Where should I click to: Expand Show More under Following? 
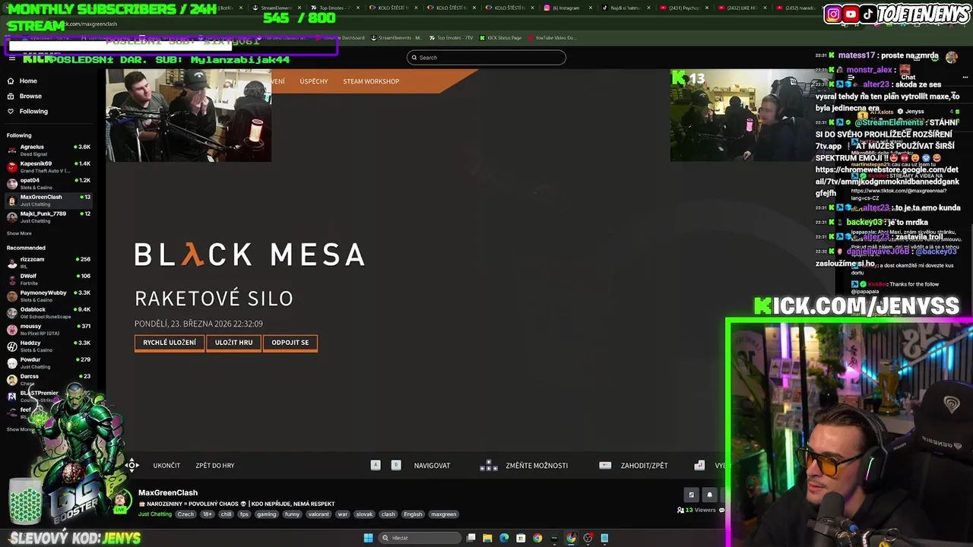tap(19, 233)
